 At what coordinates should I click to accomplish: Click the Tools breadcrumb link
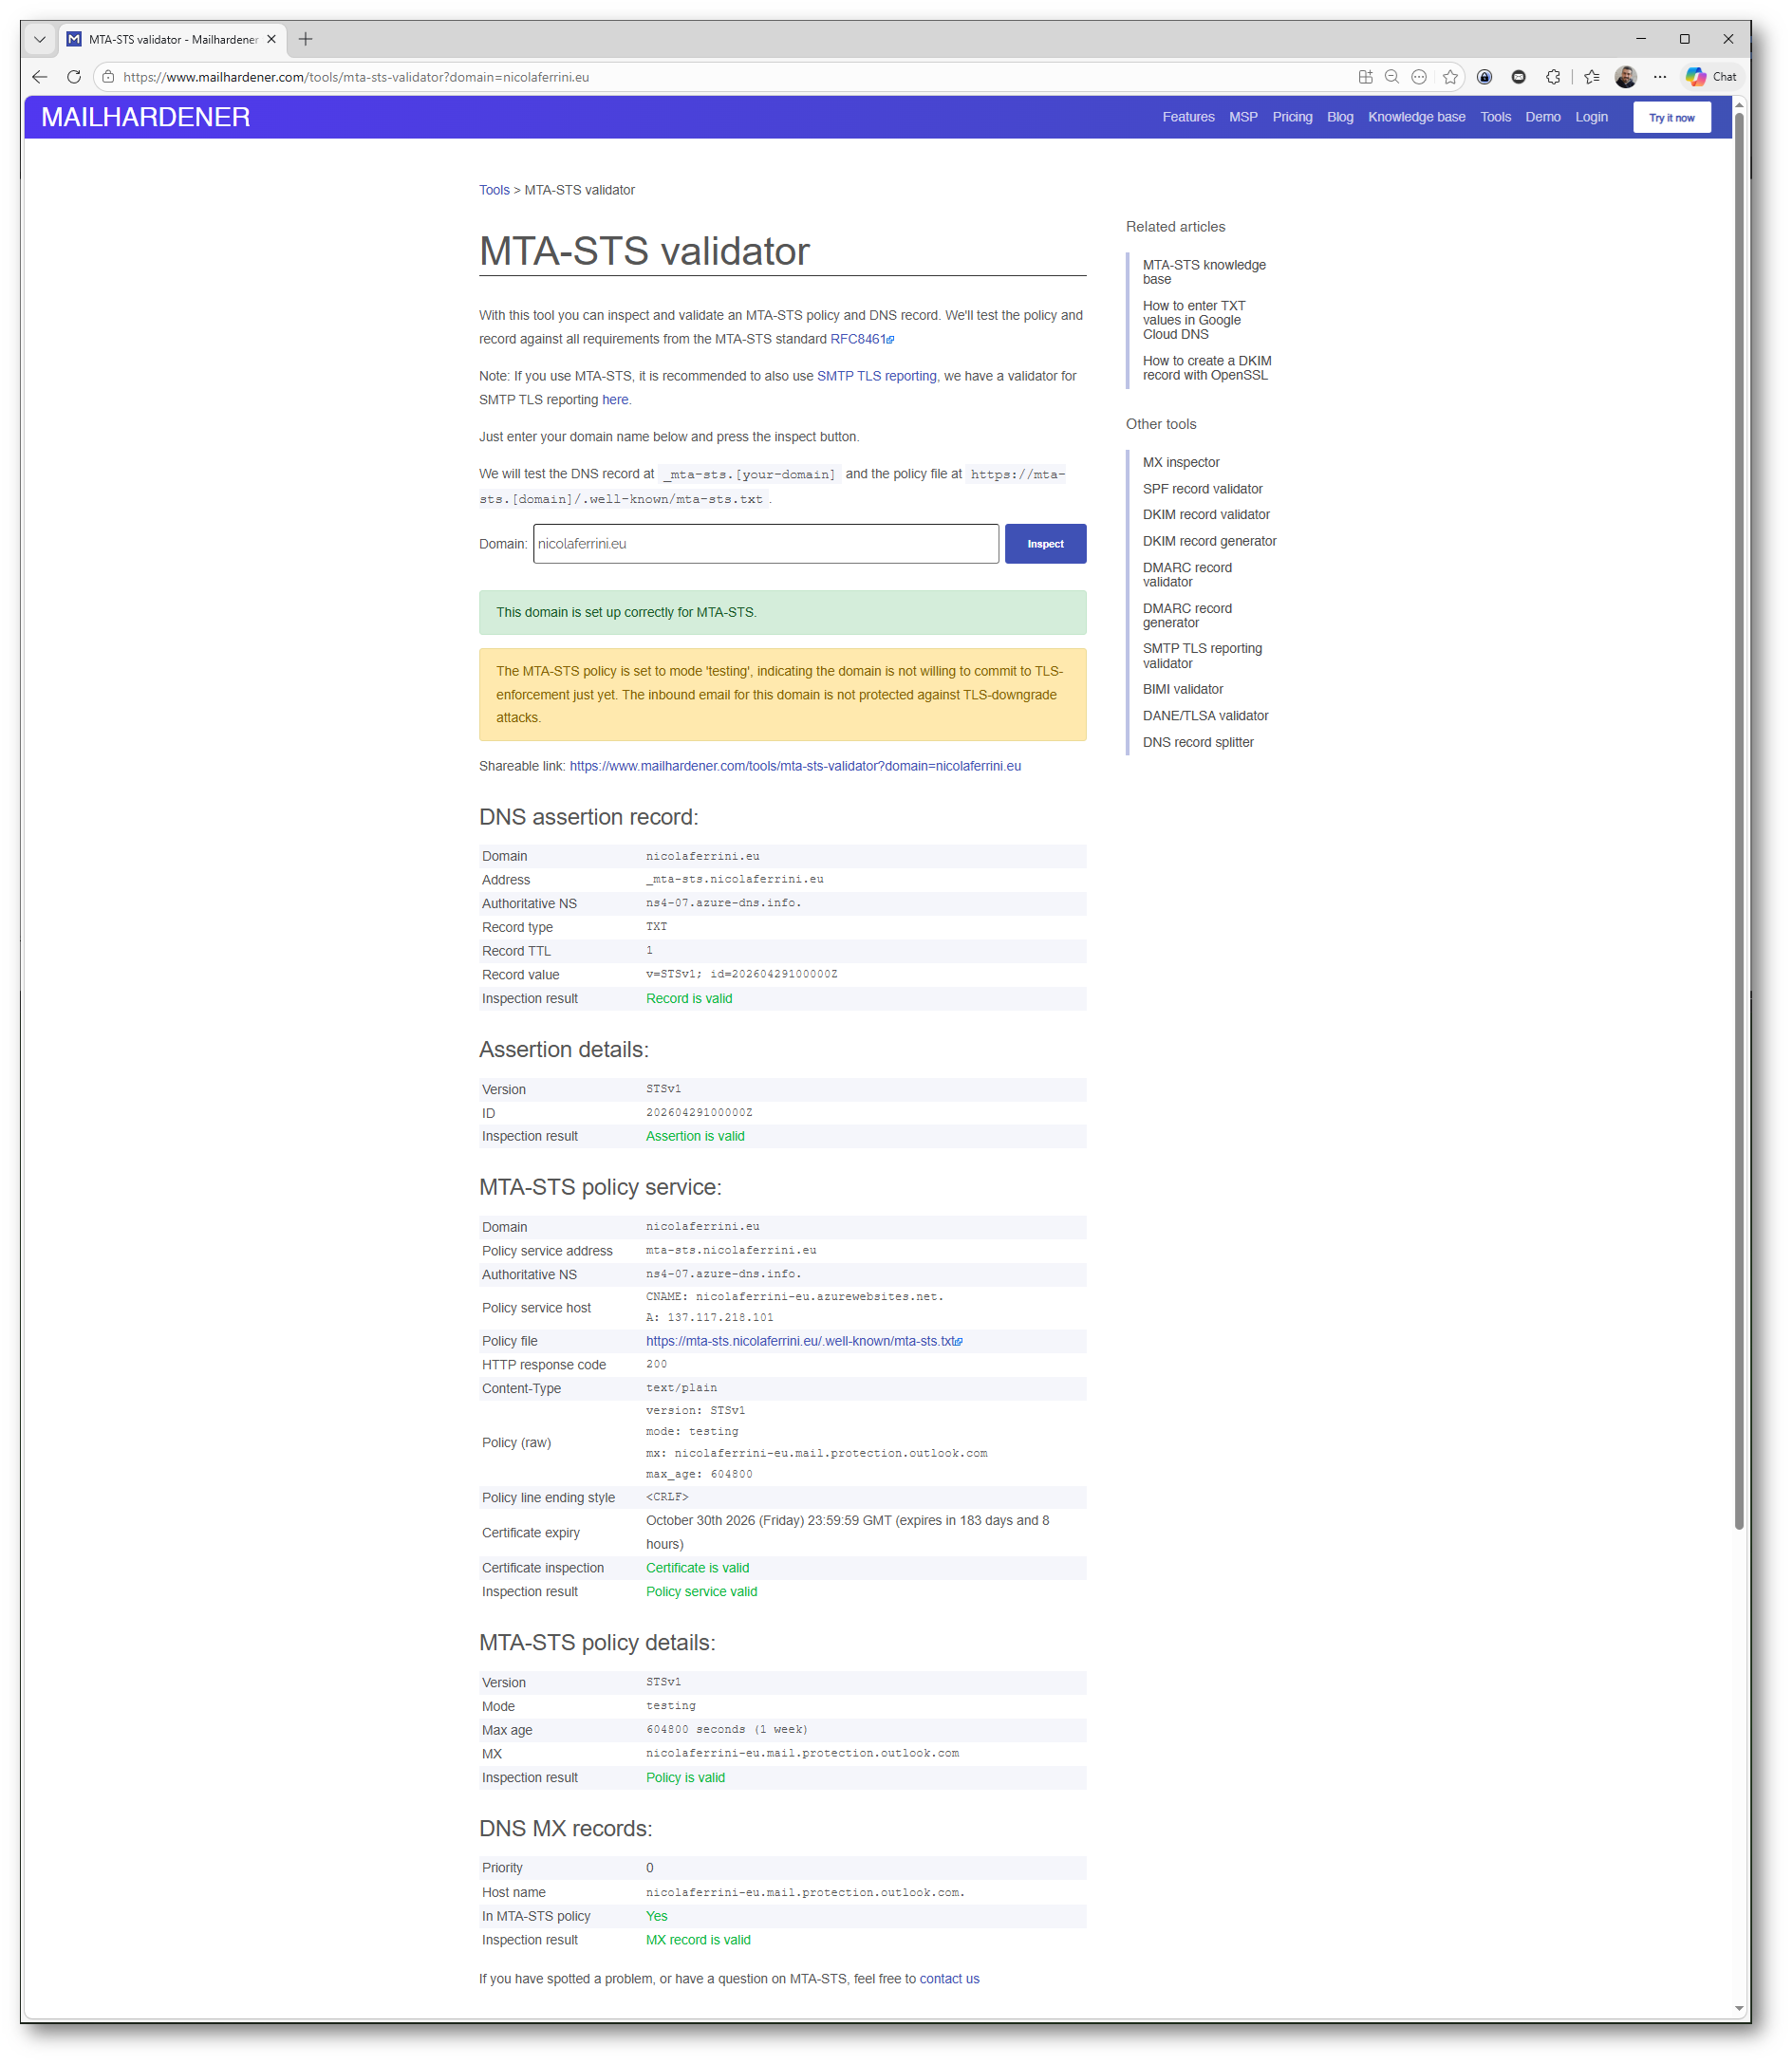tap(494, 190)
